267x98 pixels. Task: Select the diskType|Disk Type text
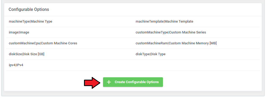[x=151, y=54]
